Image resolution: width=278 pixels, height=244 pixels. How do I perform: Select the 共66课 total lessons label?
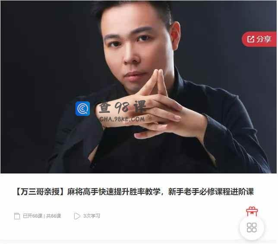pyautogui.click(x=54, y=216)
